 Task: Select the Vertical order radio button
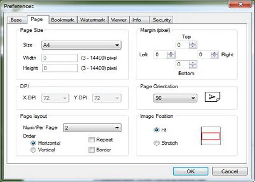[33, 150]
